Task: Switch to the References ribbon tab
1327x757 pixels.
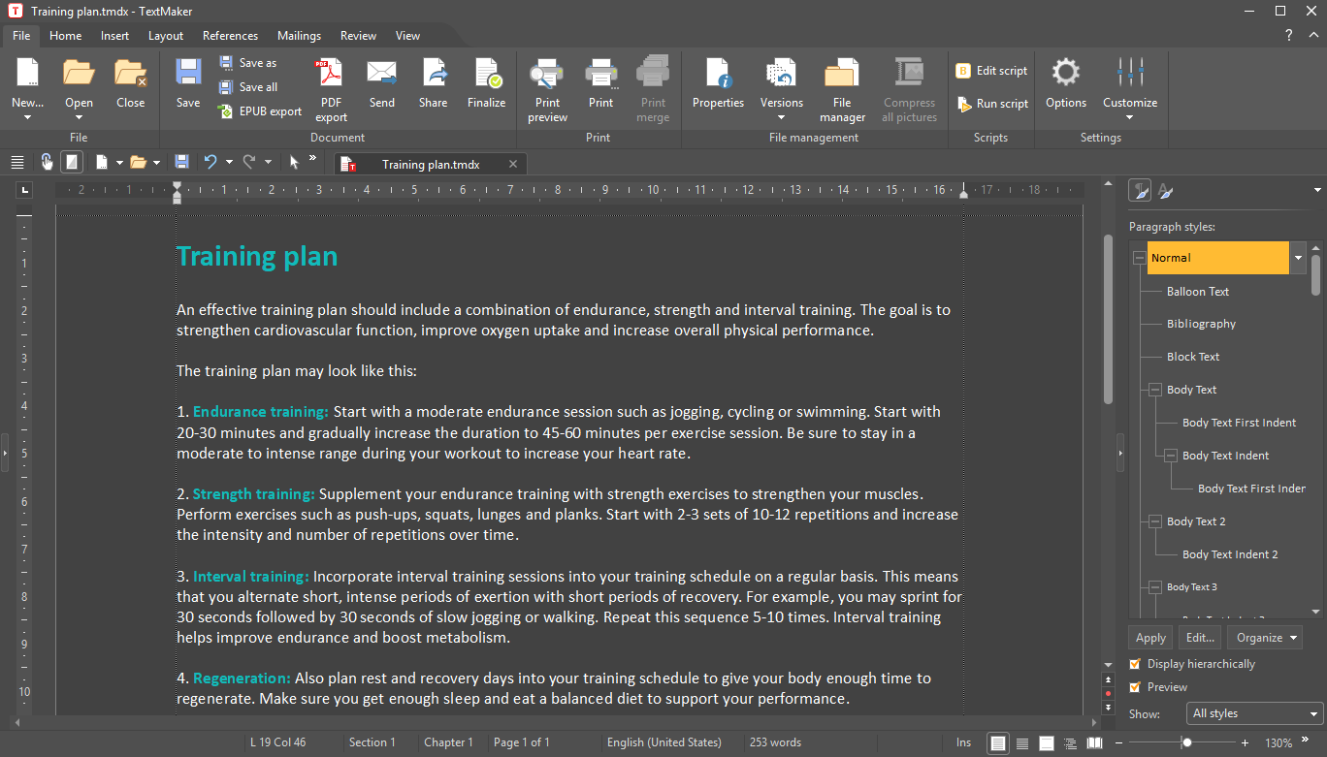Action: coord(230,36)
